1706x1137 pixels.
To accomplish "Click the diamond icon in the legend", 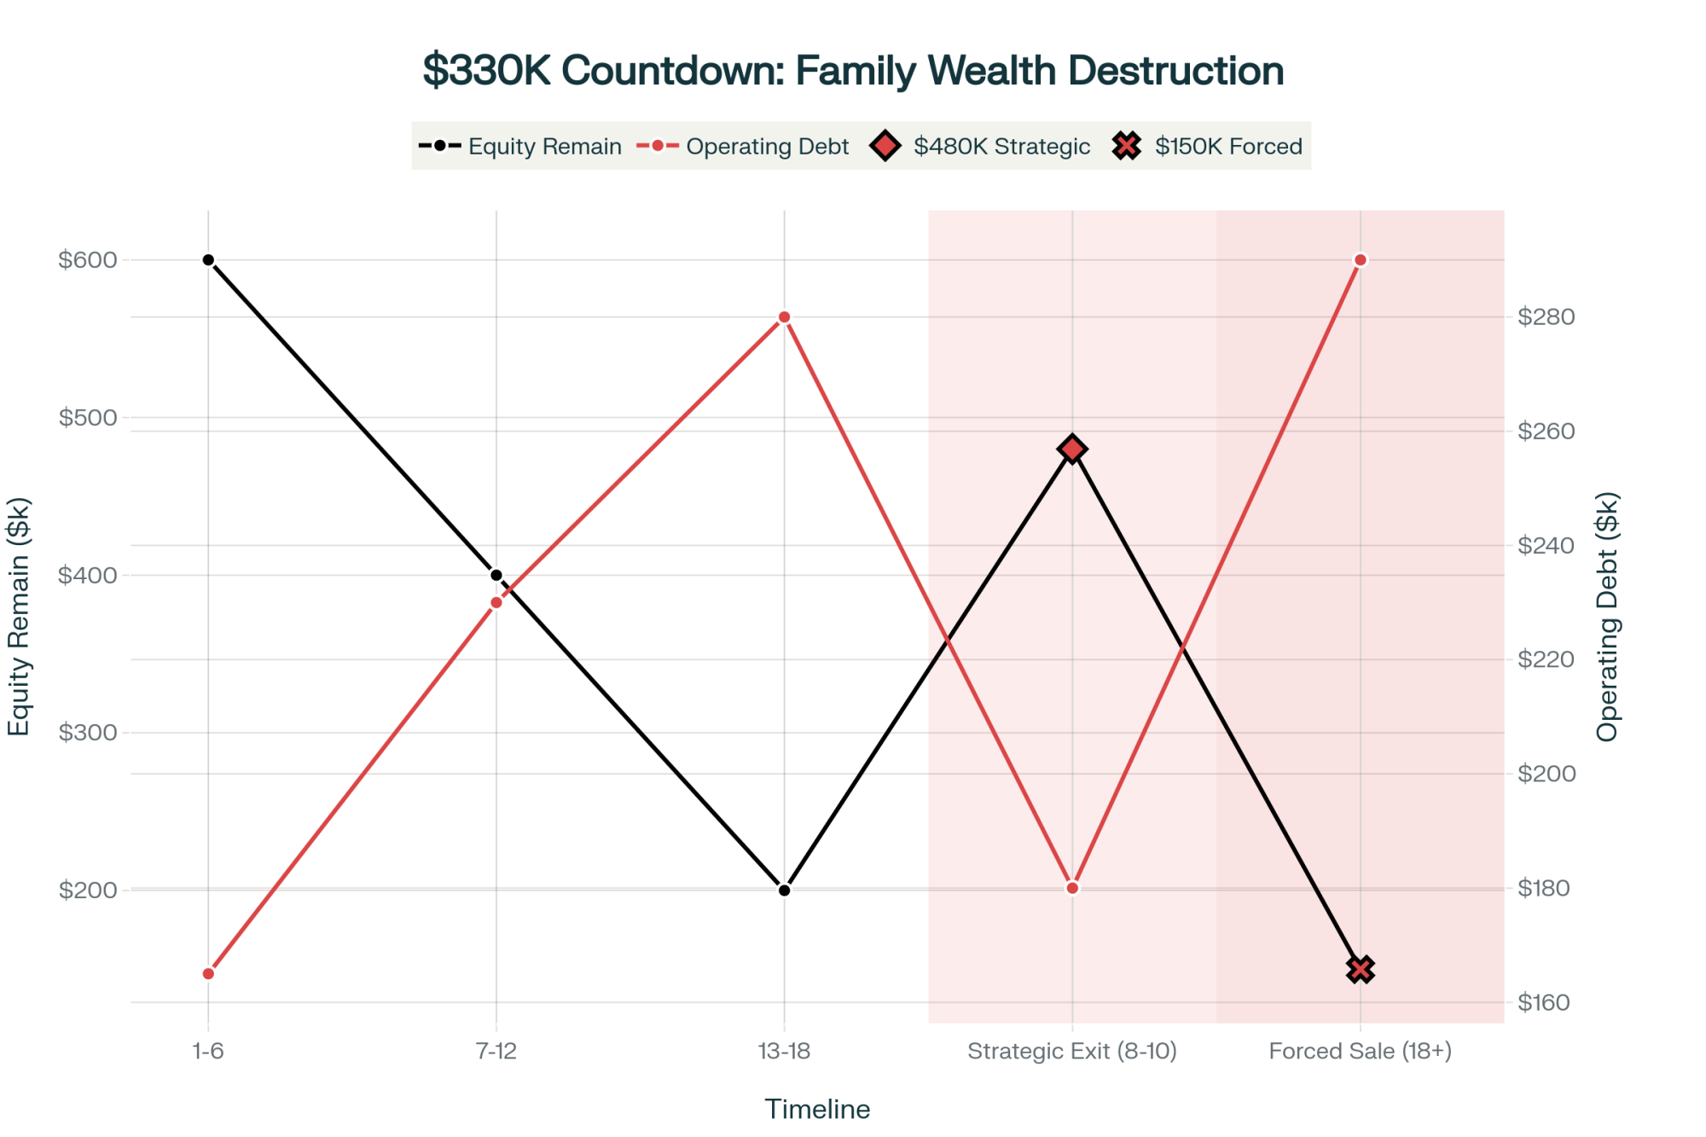I will pos(885,146).
